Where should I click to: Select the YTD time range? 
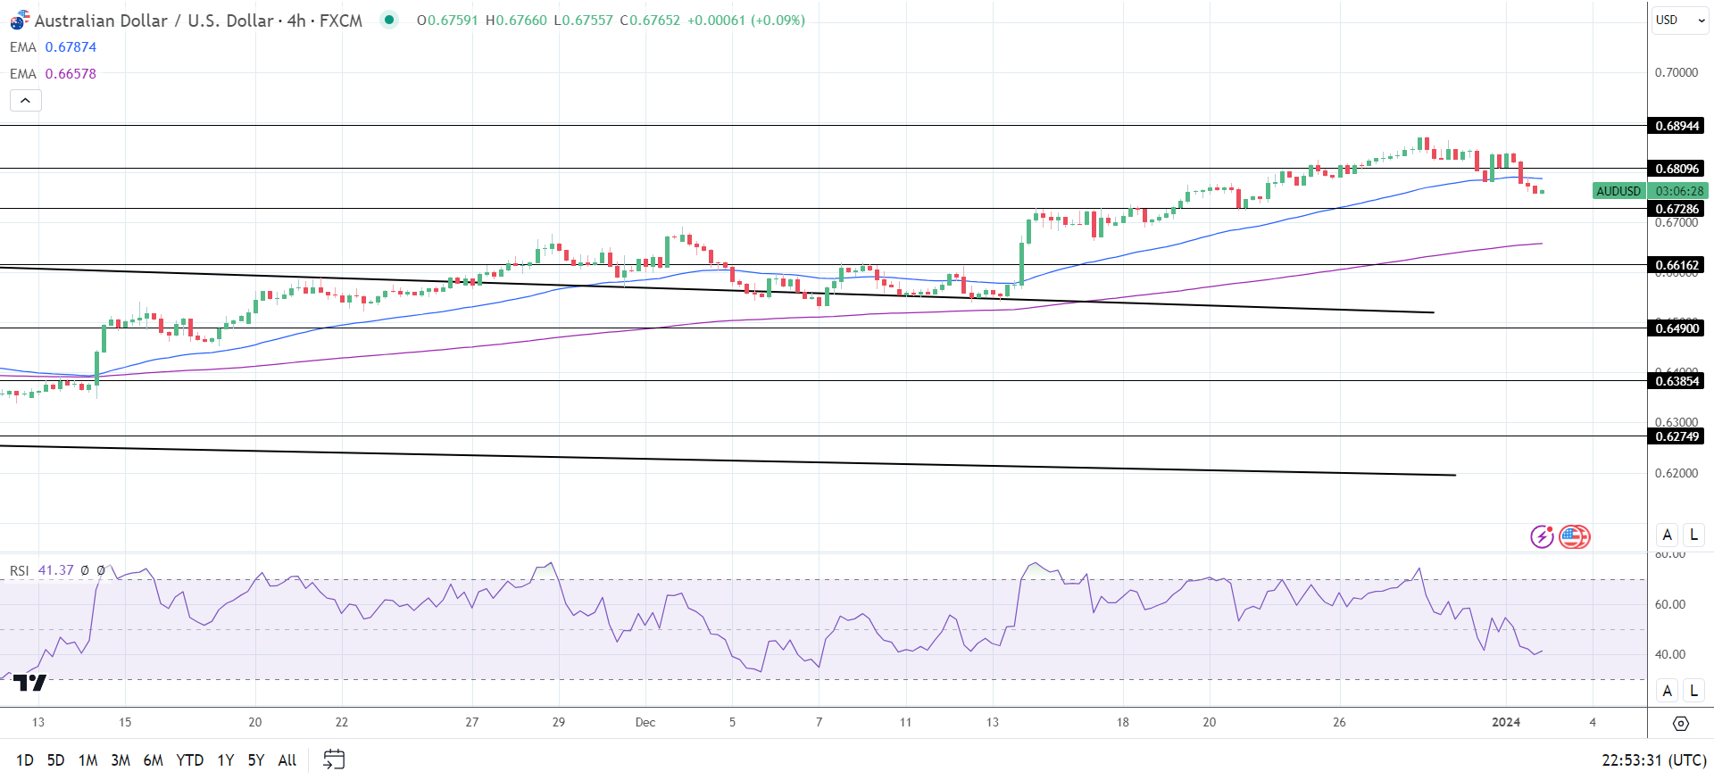click(x=190, y=760)
